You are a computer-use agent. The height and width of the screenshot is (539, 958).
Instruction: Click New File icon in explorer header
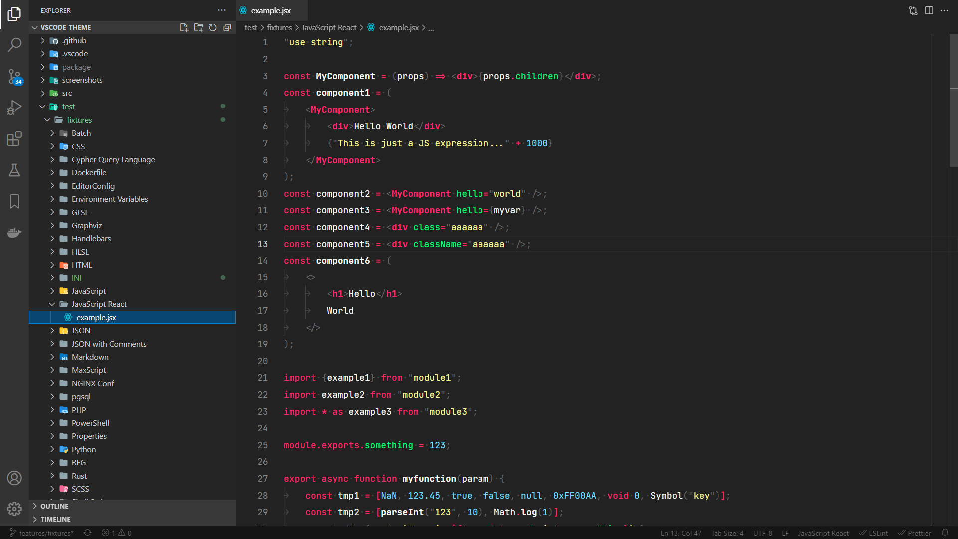pyautogui.click(x=184, y=27)
